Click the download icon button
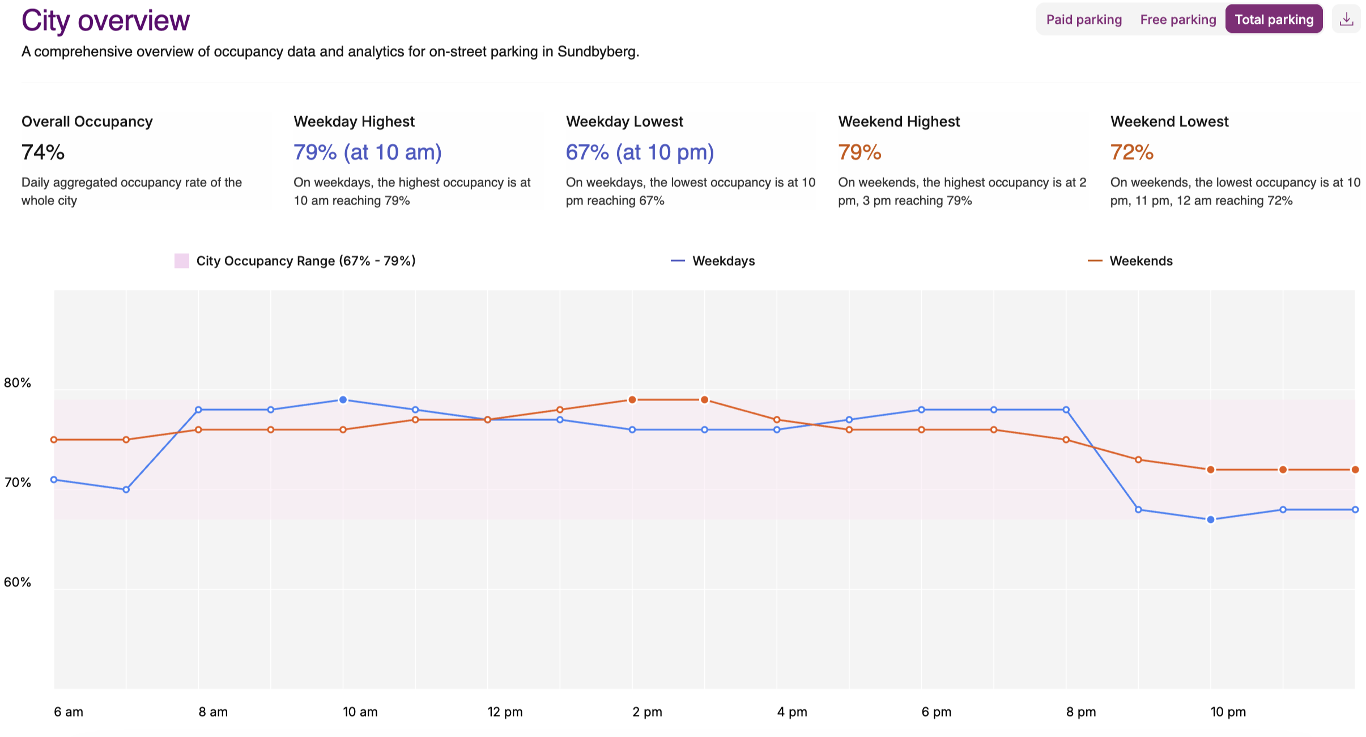1366x737 pixels. 1346,20
